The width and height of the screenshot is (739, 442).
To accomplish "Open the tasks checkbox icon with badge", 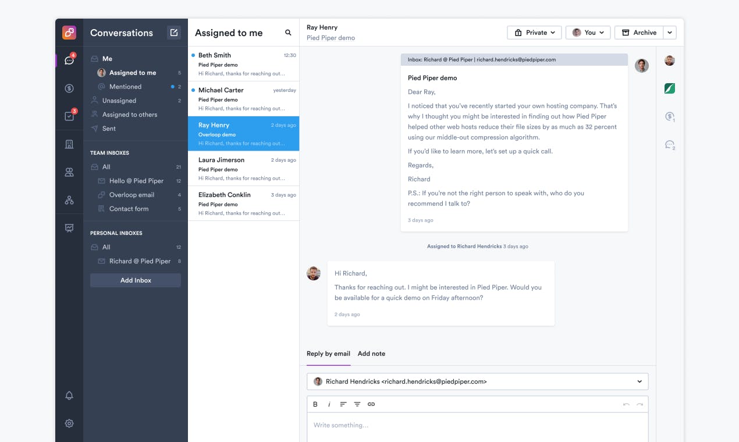I will tap(69, 116).
